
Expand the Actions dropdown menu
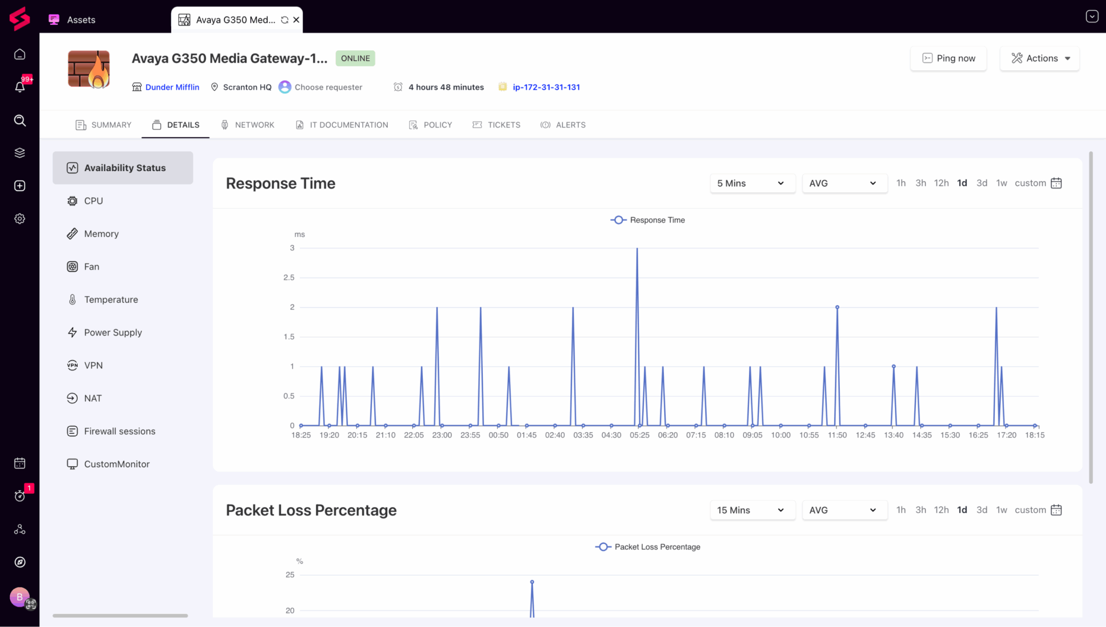click(1040, 58)
